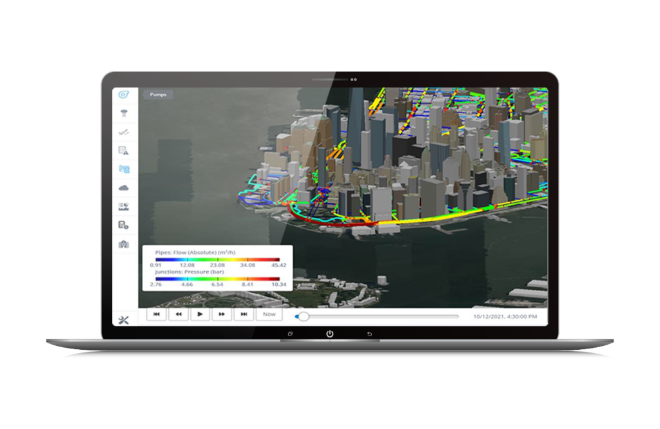Click the Now button
Screen dimensions: 660x429
click(269, 314)
